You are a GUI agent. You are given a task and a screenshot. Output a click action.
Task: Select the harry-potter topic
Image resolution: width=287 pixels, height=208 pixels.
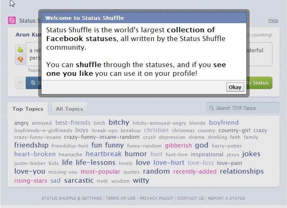[227, 146]
